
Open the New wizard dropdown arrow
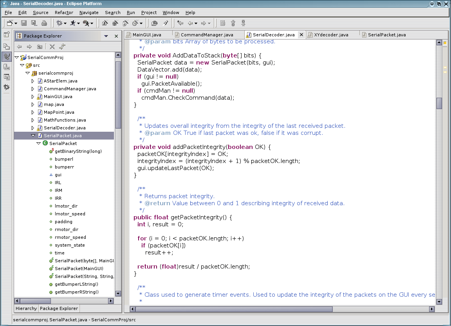pos(16,23)
